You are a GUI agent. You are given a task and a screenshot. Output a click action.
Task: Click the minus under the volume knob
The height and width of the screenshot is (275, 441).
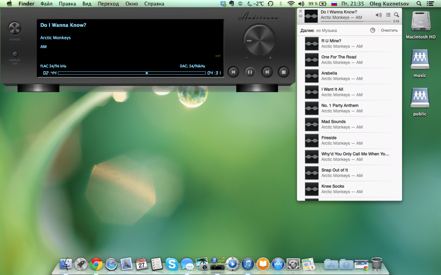(x=247, y=58)
